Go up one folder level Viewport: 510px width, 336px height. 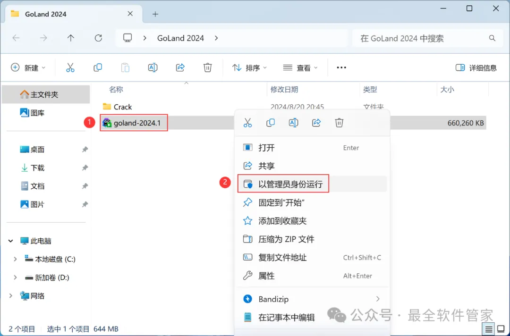70,38
